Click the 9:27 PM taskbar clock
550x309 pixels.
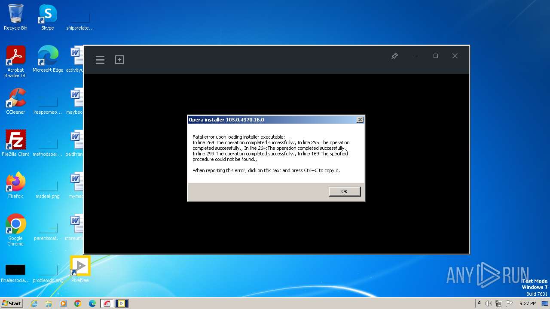pos(528,303)
